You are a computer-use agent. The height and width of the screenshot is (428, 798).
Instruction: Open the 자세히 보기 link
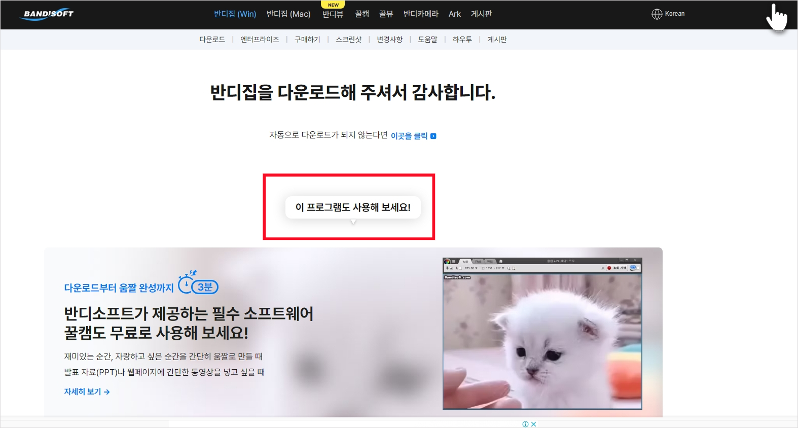click(x=87, y=391)
